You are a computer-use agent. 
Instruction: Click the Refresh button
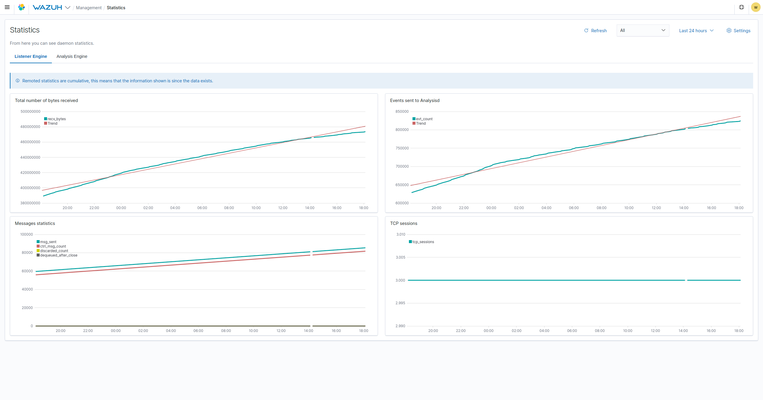[595, 30]
